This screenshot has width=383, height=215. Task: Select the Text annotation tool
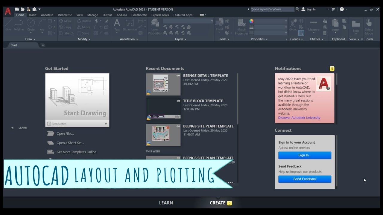(x=117, y=25)
